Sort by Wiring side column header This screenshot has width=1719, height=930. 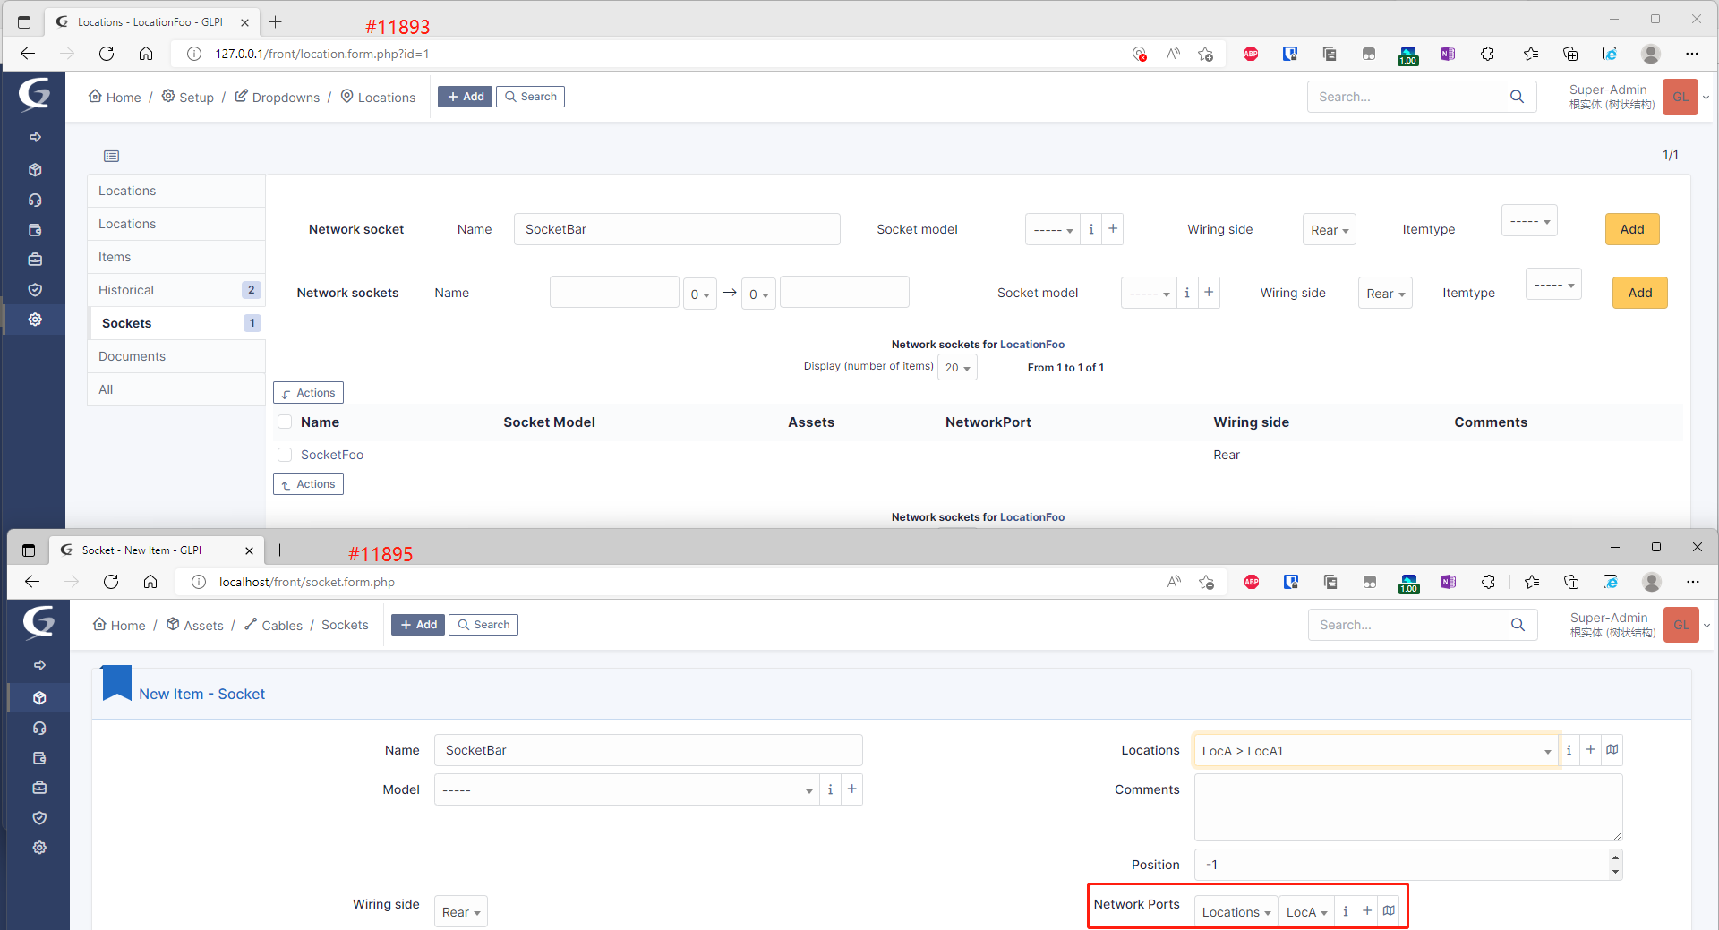click(x=1251, y=422)
